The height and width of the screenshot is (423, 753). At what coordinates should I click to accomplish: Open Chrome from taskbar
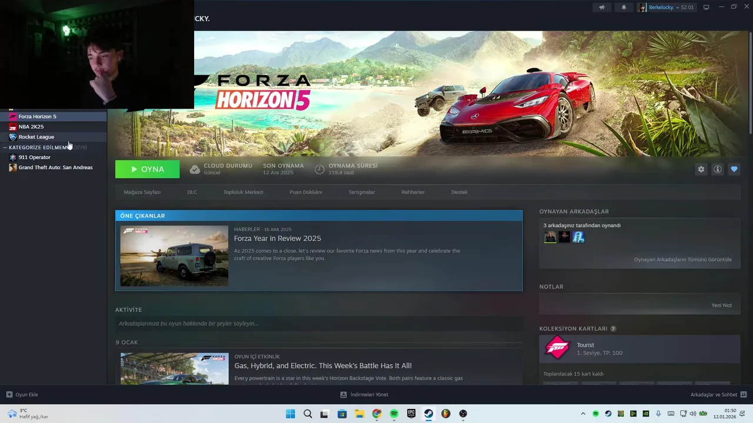pos(376,414)
